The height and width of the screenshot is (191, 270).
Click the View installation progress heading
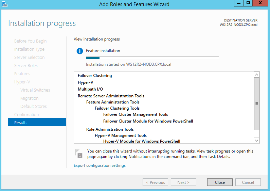pos(96,39)
